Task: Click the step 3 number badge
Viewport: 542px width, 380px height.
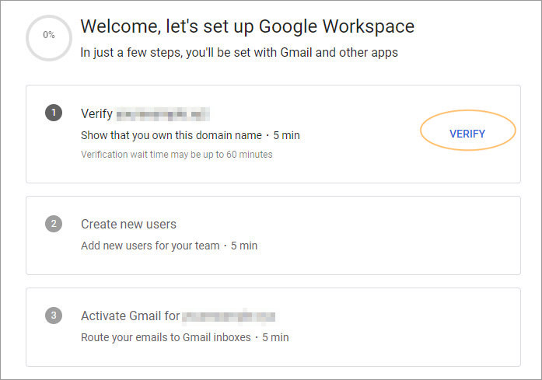Action: [x=54, y=315]
